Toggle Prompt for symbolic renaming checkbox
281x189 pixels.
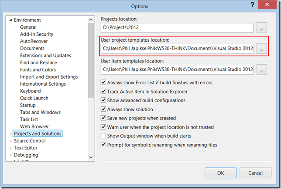[103, 145]
